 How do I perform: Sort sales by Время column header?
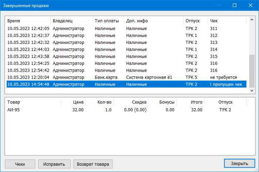coord(28,21)
